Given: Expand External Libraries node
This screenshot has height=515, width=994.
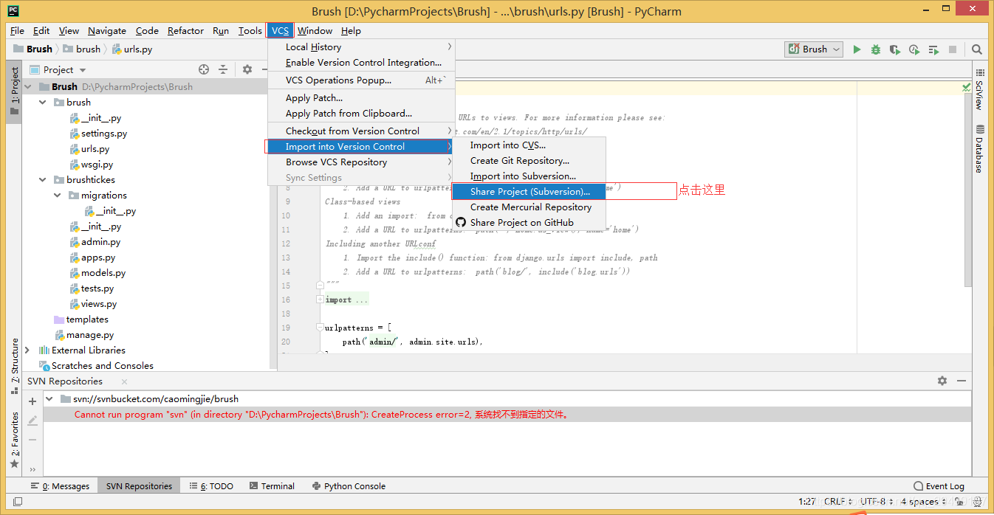Looking at the screenshot, I should point(28,350).
